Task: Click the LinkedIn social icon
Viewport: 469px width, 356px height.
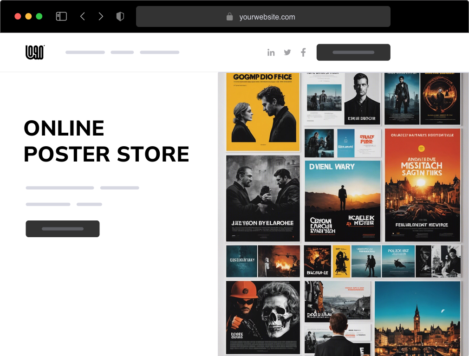Action: [271, 52]
